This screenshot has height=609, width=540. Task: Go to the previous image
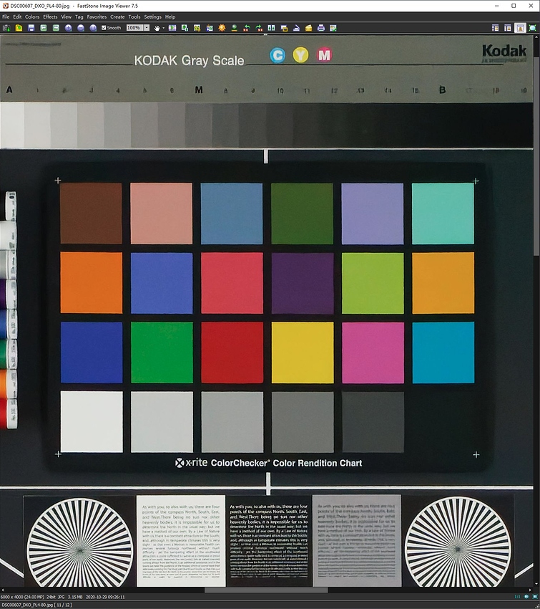click(44, 28)
